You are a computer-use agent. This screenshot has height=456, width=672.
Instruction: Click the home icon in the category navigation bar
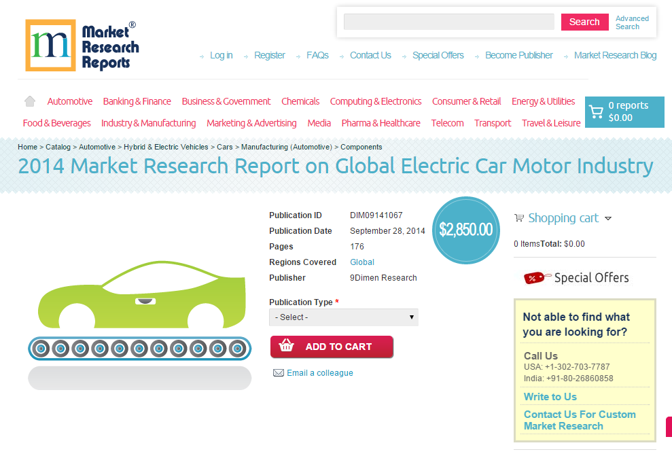tap(29, 100)
